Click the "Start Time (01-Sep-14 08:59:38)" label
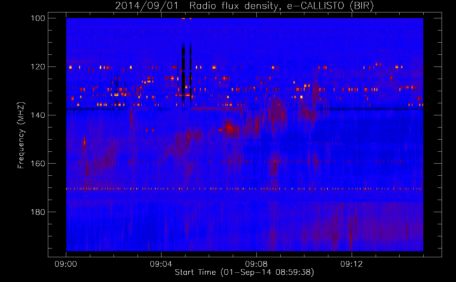The image size is (456, 282). (244, 272)
